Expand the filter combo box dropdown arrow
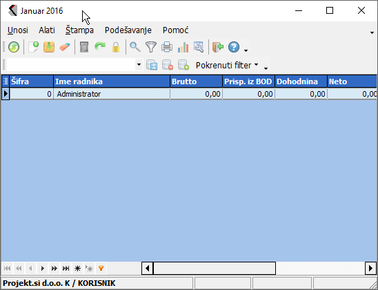Viewport: 378px width, 290px height. [139, 65]
